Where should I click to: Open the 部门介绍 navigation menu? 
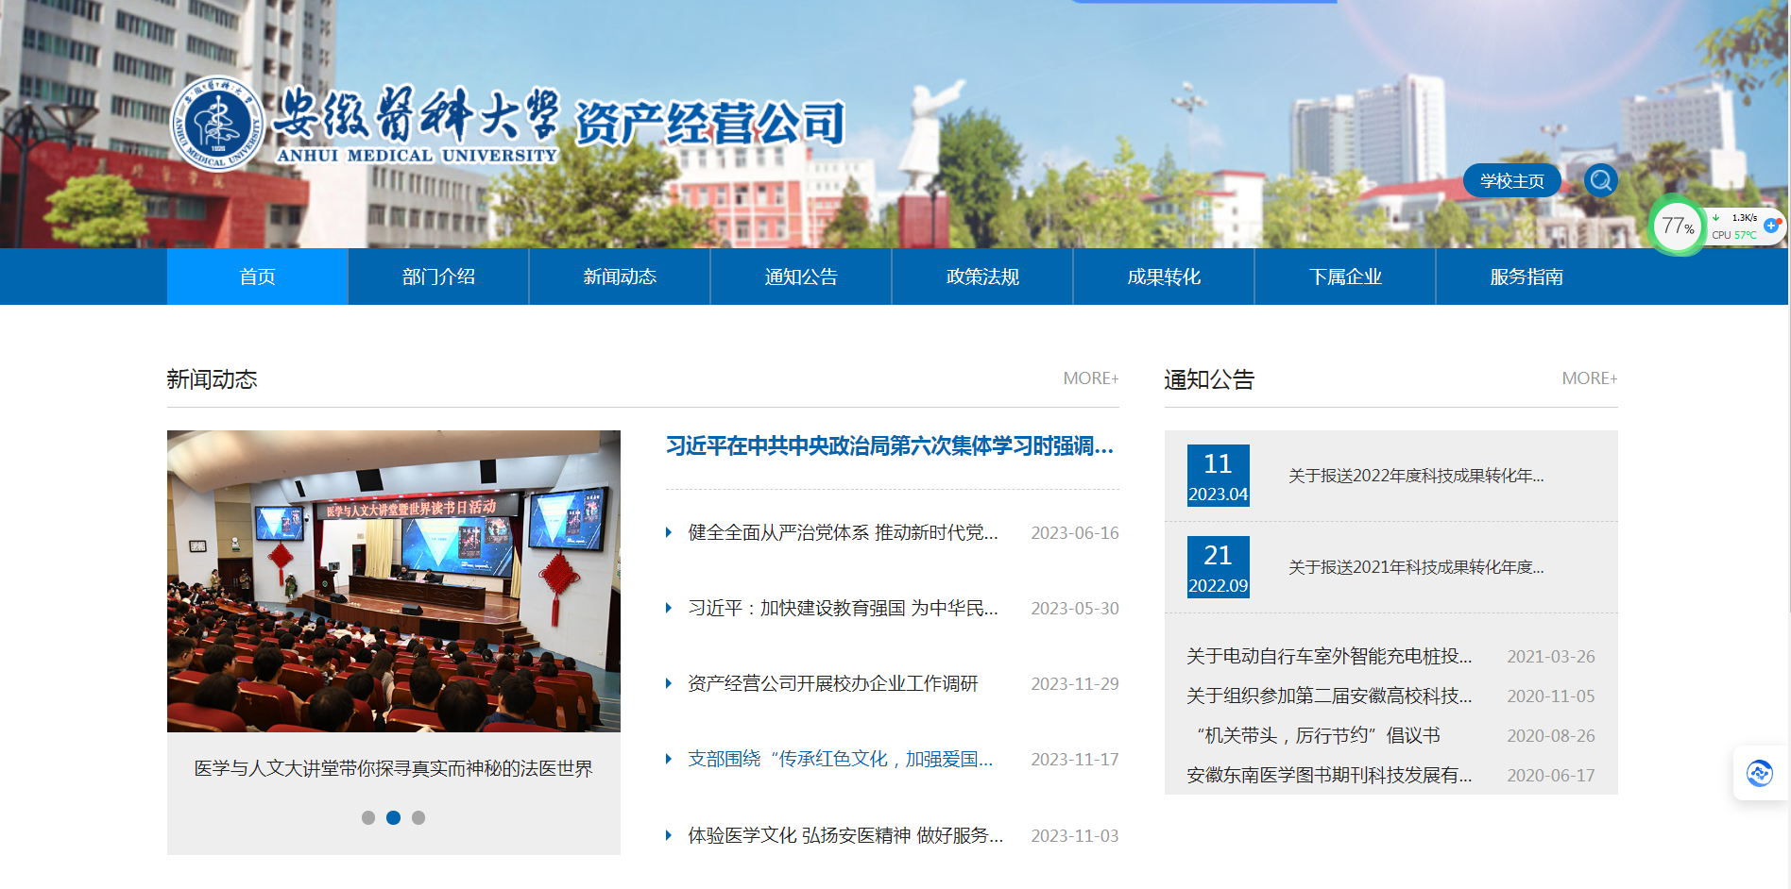(x=438, y=277)
